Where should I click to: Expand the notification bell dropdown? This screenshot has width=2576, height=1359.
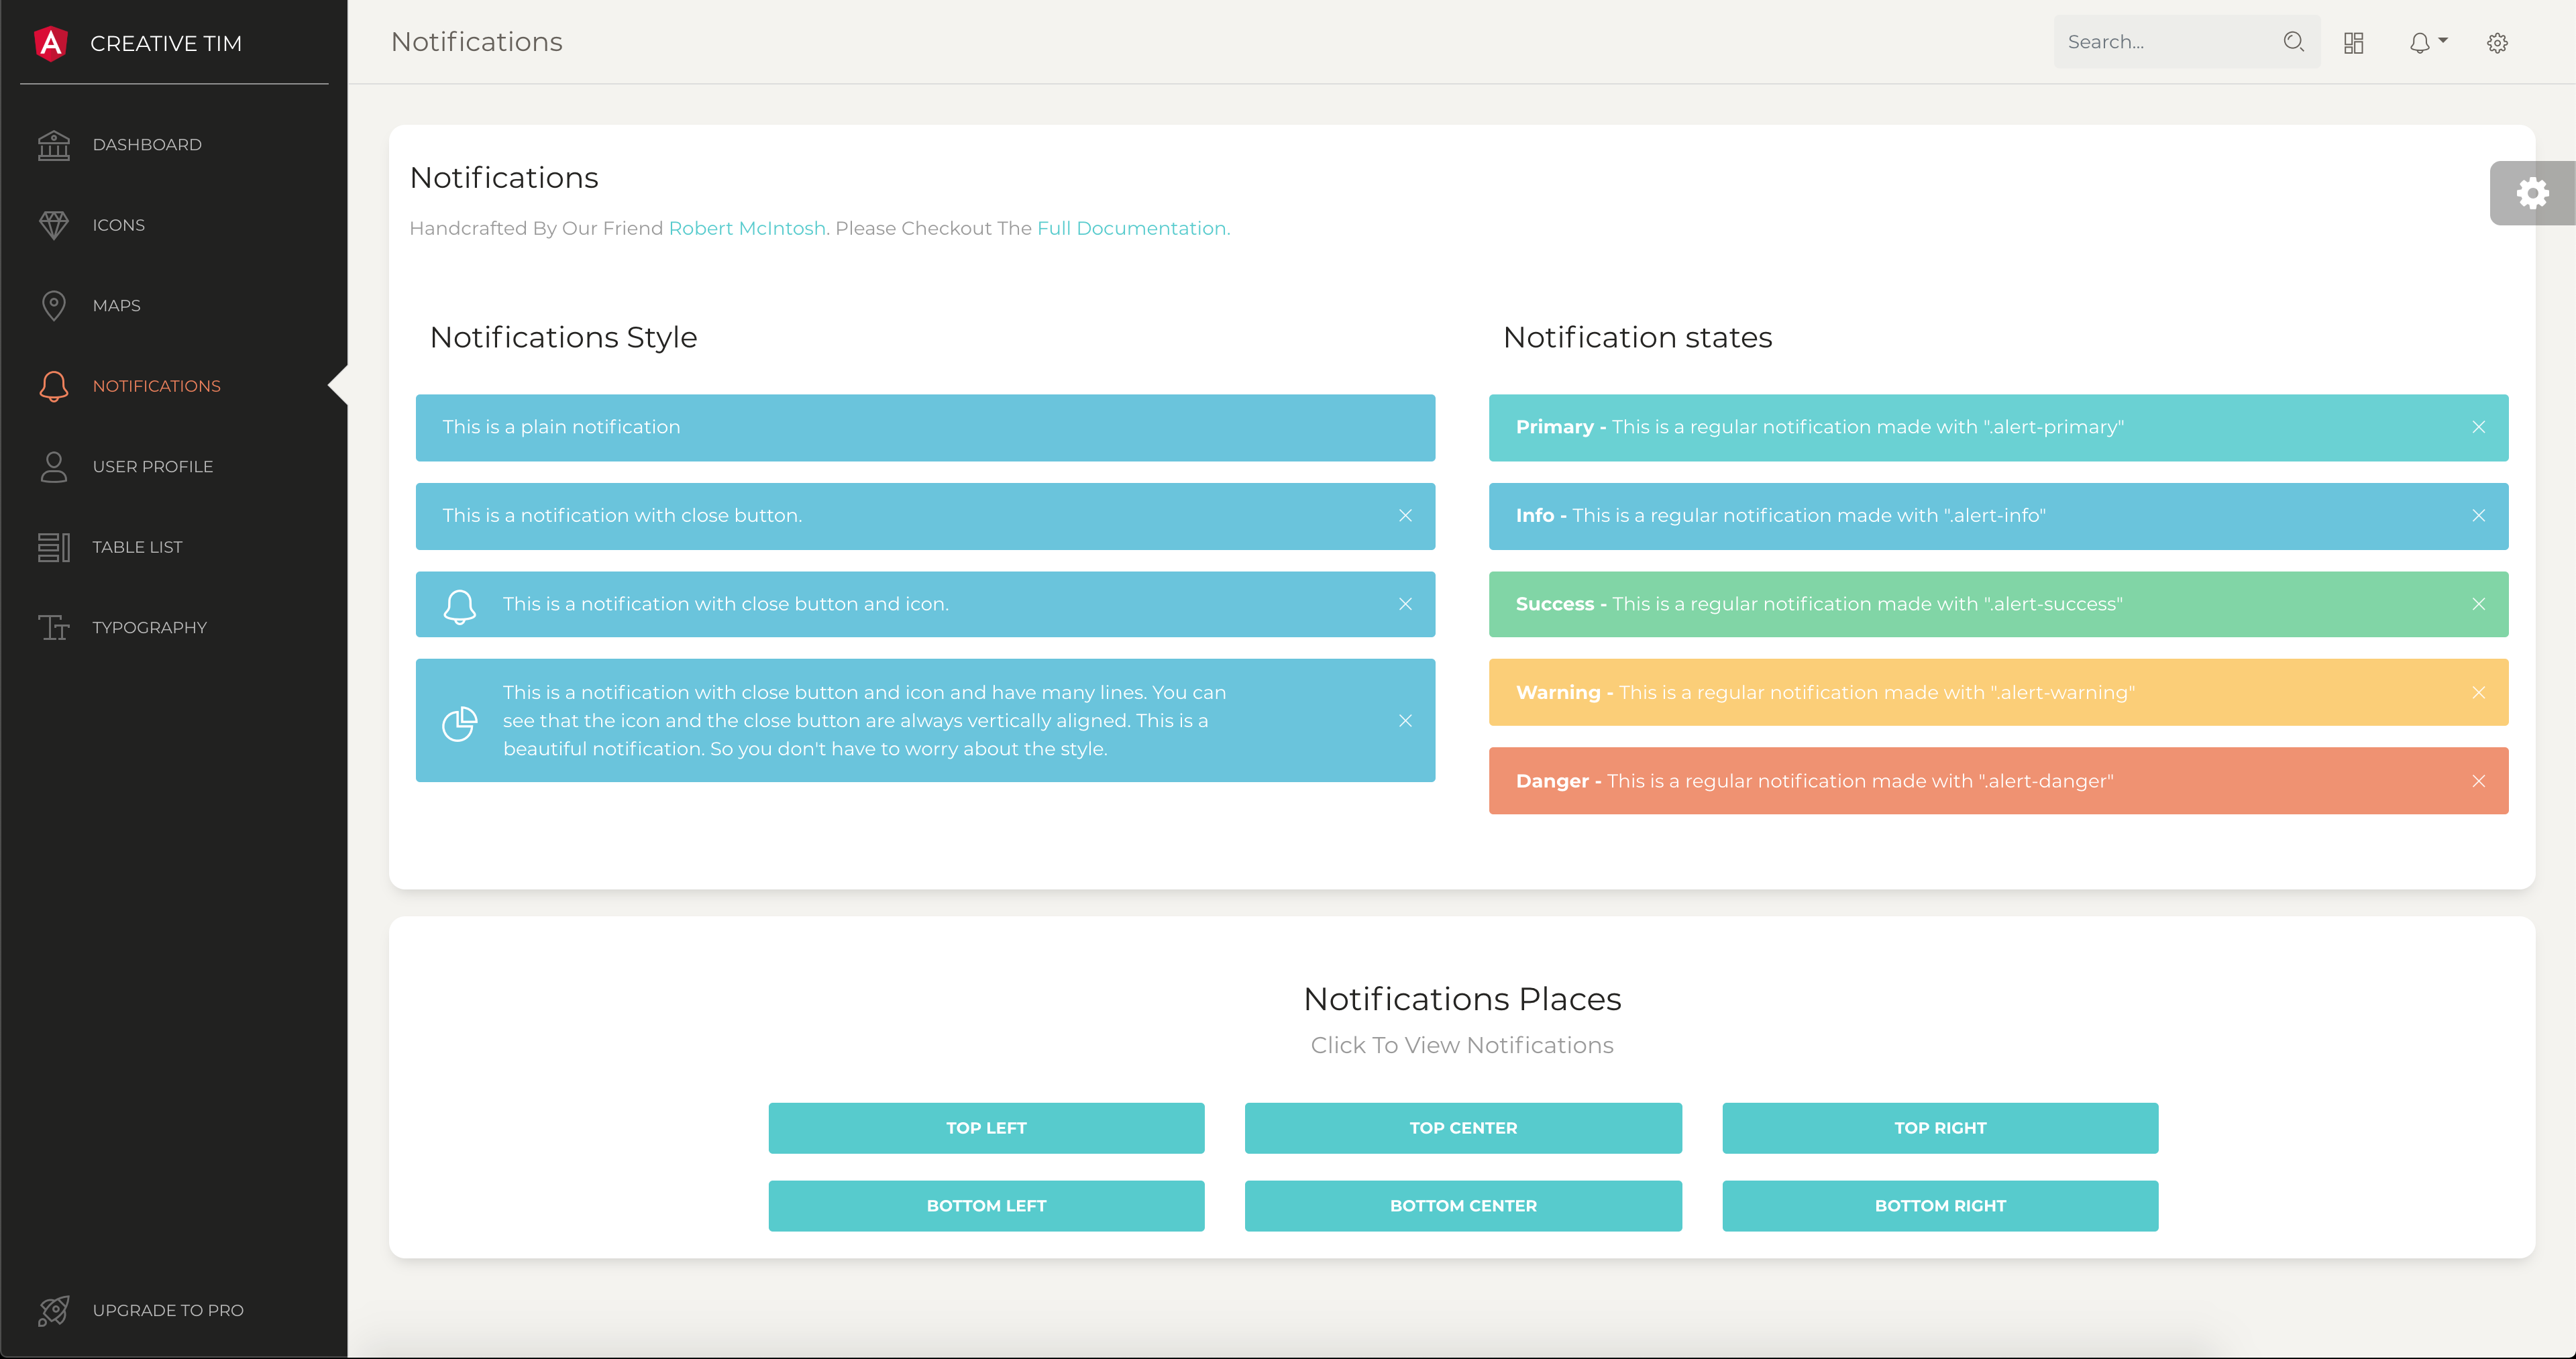pyautogui.click(x=2427, y=42)
